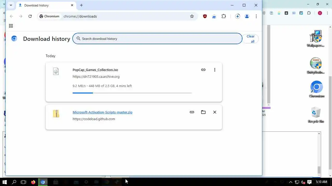Open three-dot menu in background browser window
332x186 pixels.
coord(328,13)
